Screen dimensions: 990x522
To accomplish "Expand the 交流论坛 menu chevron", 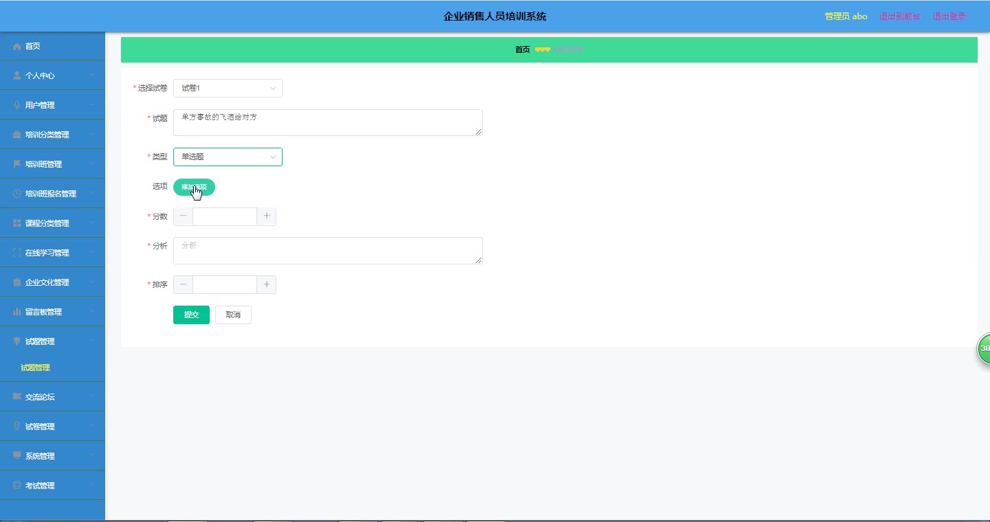I will [x=92, y=397].
